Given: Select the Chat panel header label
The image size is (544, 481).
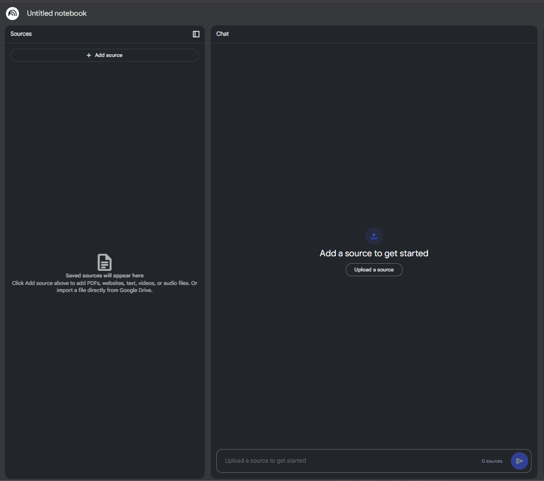Looking at the screenshot, I should click(x=223, y=34).
